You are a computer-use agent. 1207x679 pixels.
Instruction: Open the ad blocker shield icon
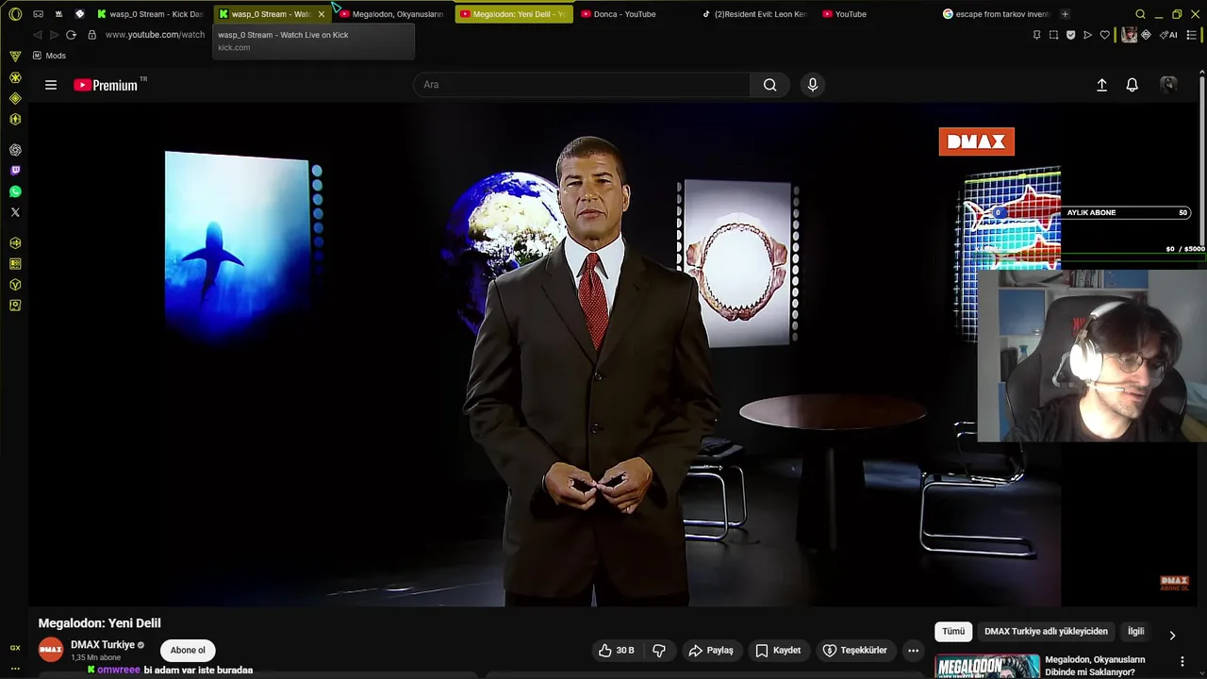(x=1070, y=35)
